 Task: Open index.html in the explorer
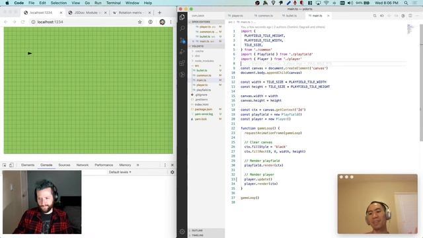(206, 104)
